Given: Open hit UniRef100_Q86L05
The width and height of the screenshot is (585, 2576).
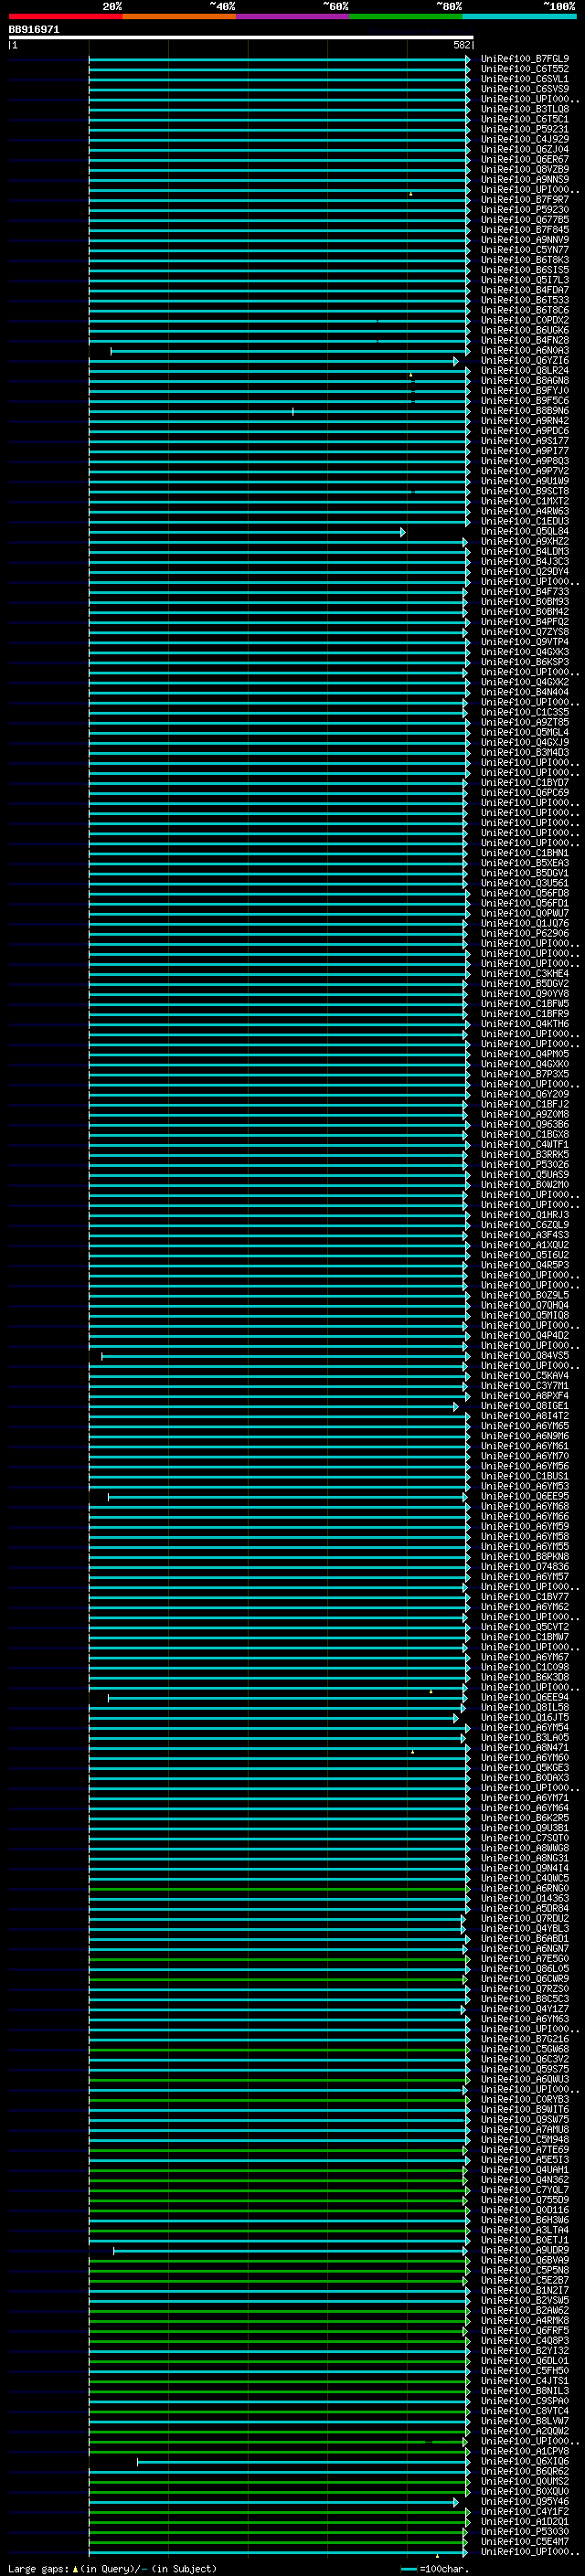Looking at the screenshot, I should point(524,1968).
